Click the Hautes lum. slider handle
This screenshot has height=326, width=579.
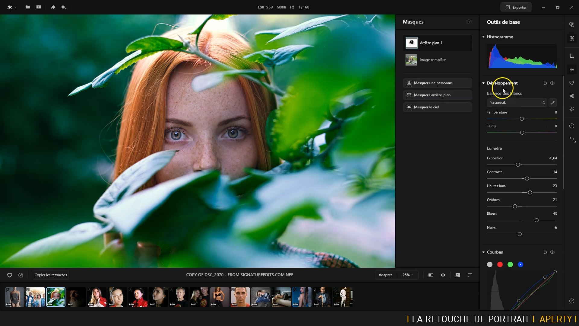pos(530,193)
